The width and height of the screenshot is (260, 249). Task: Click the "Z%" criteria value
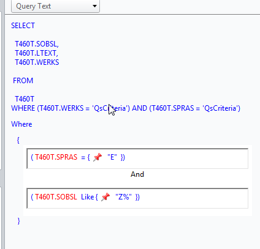coord(123,197)
